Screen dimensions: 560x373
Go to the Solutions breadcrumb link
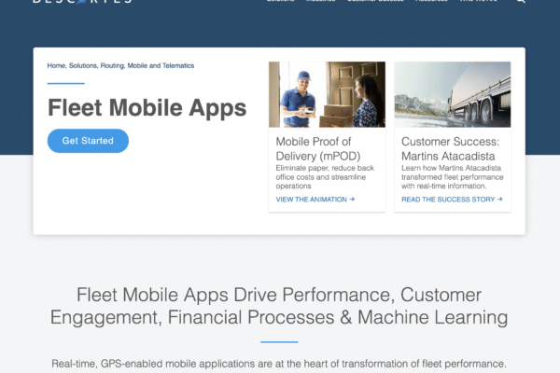(82, 65)
